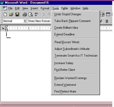Open Print Preview magnifier icon
The width and height of the screenshot is (114, 107).
point(31,15)
